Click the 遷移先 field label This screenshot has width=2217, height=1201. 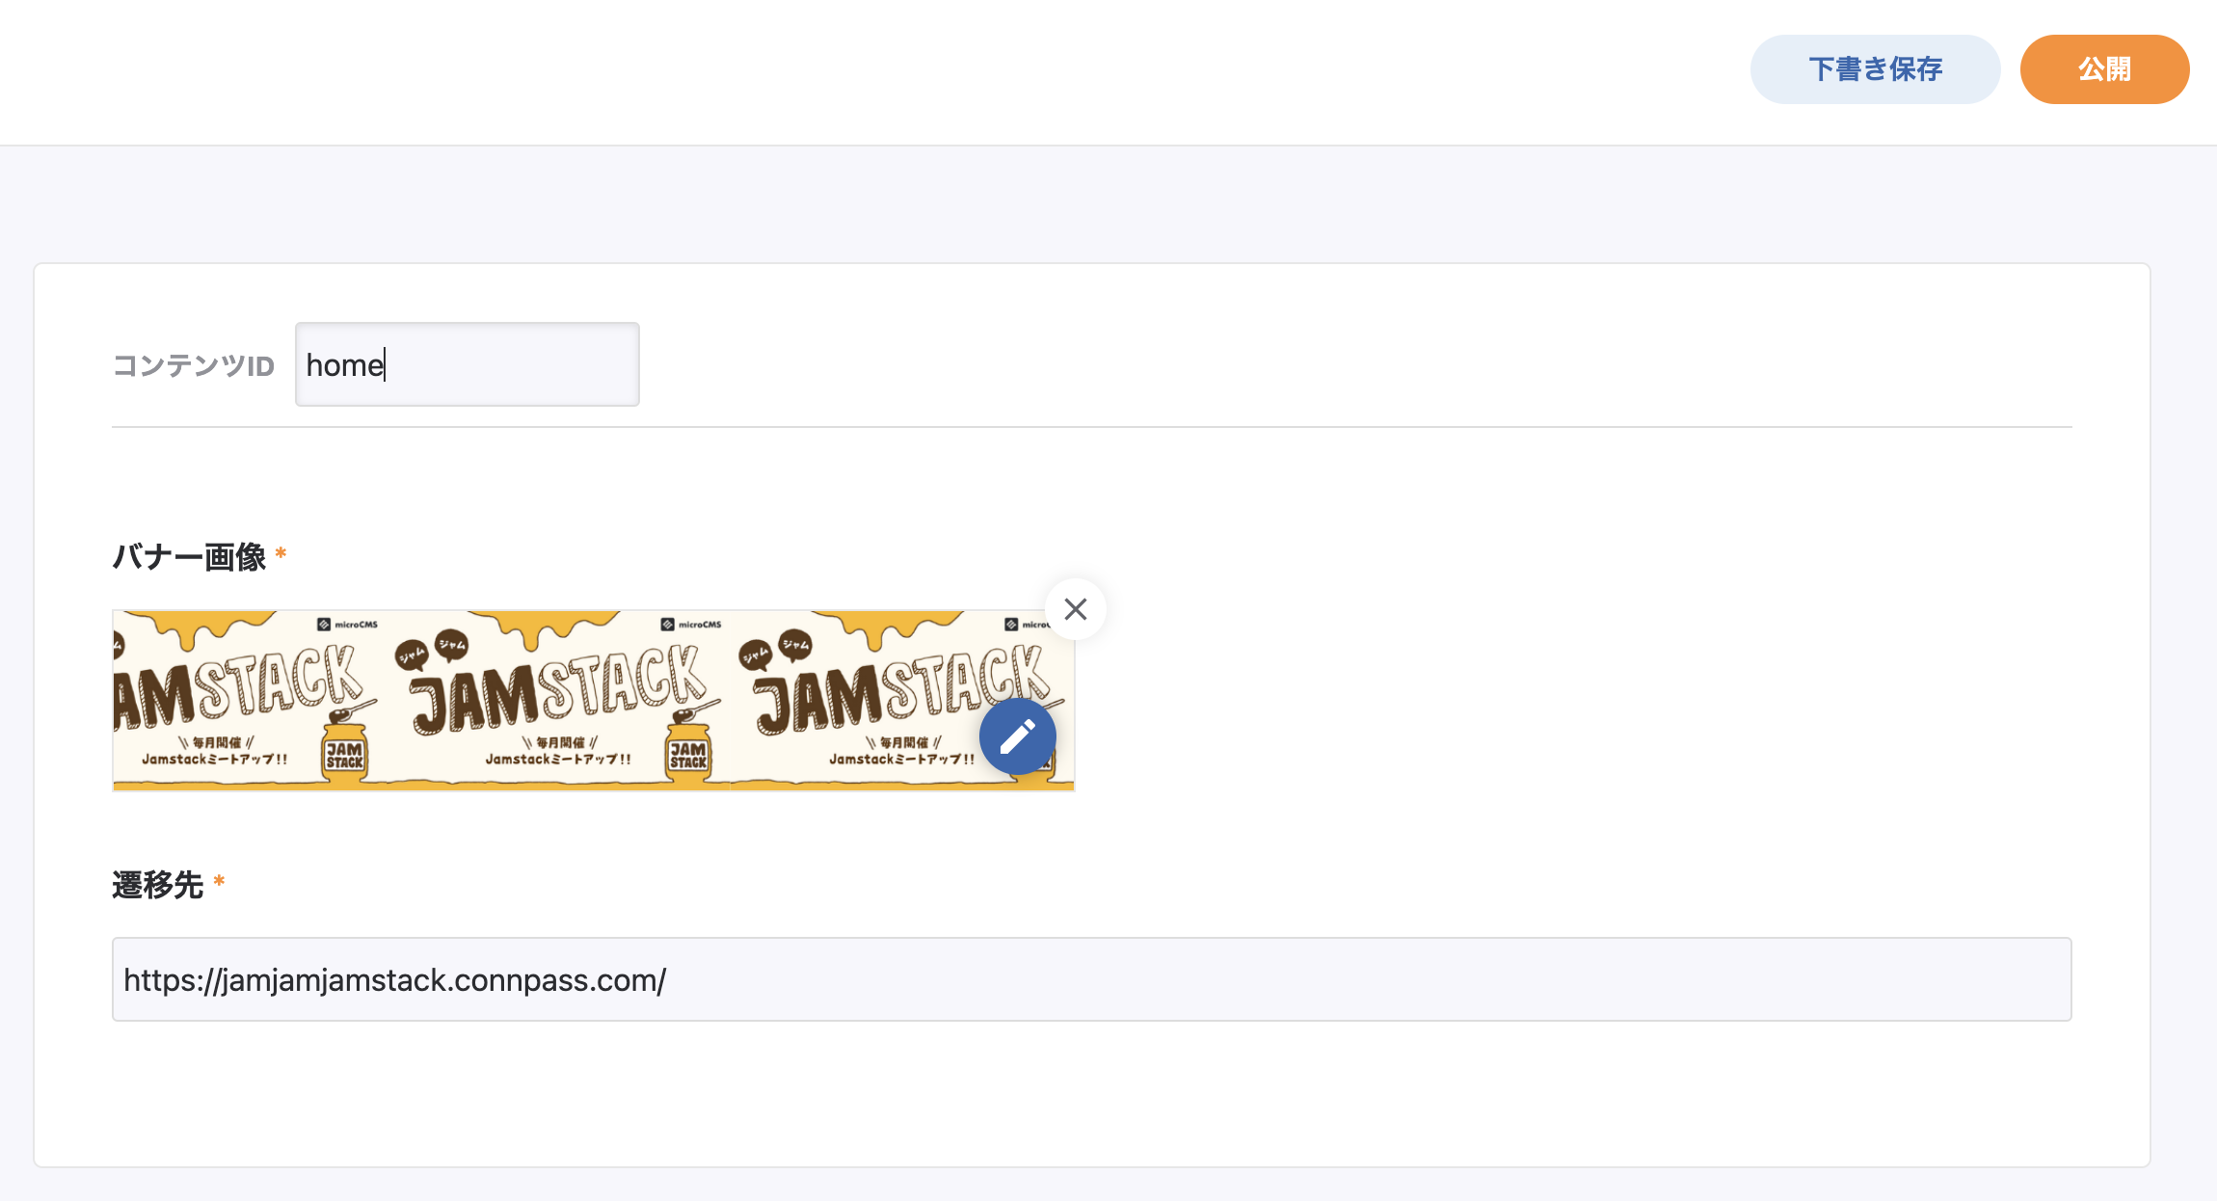pyautogui.click(x=158, y=885)
